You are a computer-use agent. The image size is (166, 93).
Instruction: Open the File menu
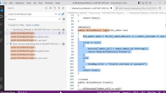pyautogui.click(x=5, y=3)
